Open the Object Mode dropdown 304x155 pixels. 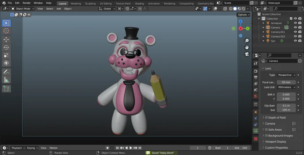coord(23,9)
